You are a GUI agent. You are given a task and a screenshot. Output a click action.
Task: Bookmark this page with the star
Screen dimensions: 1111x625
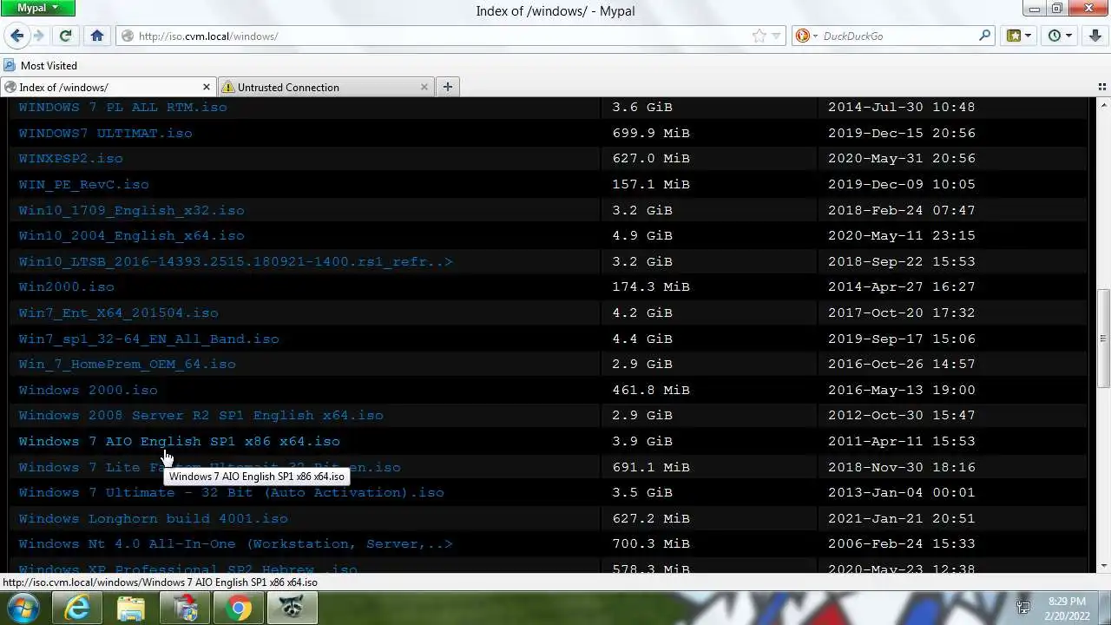coord(759,36)
